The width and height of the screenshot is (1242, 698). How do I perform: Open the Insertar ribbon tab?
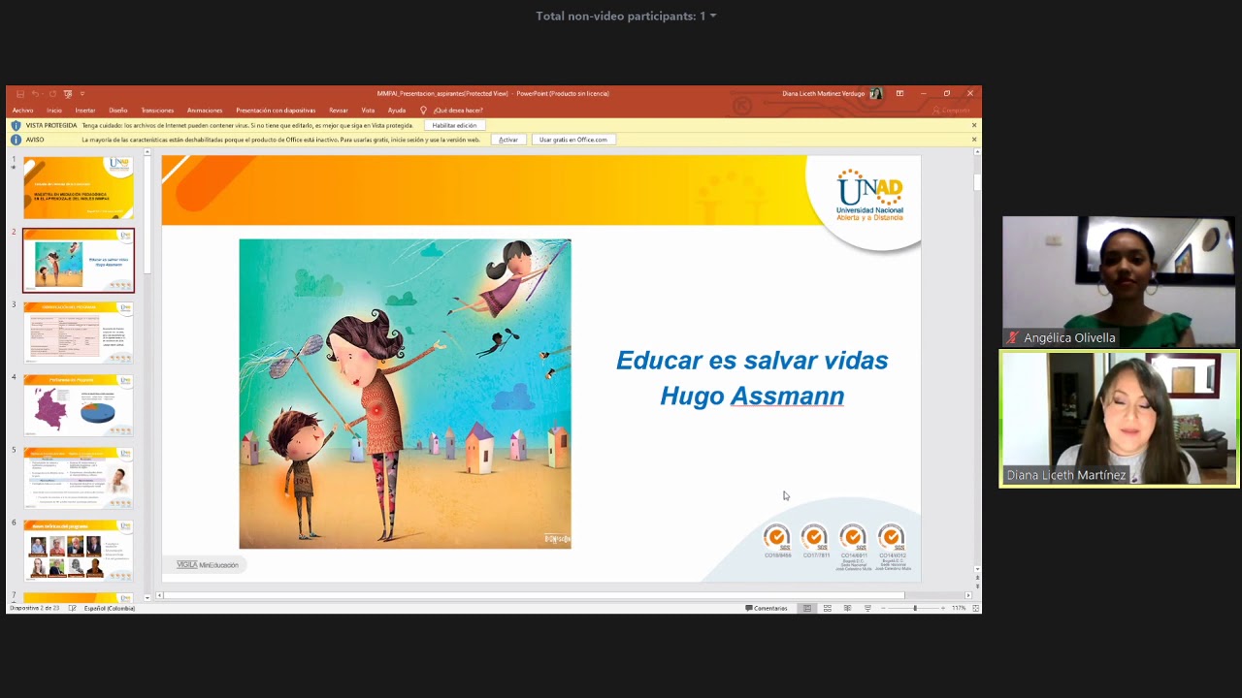[x=85, y=111]
